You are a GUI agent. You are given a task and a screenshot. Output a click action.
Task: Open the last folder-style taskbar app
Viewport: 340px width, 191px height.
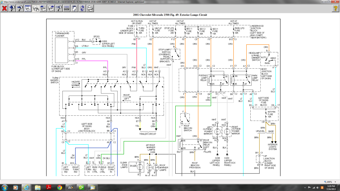click(x=93, y=188)
